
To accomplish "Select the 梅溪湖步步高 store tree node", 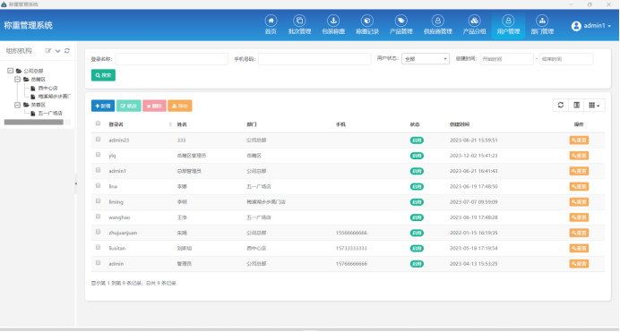I will (54, 97).
